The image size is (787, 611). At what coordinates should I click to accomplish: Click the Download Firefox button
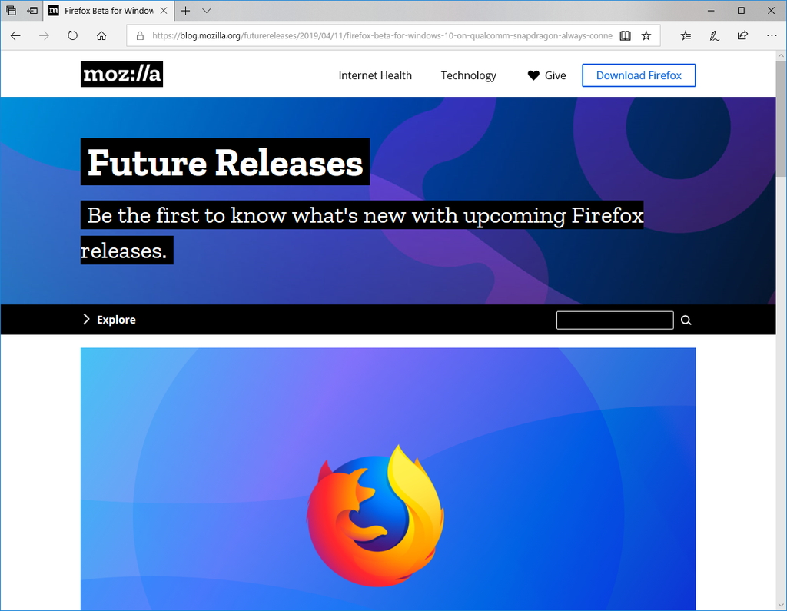point(639,75)
